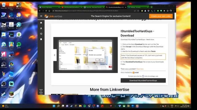197x110 pixels.
Task: Click Create your own Links button
Action: [x=161, y=16]
